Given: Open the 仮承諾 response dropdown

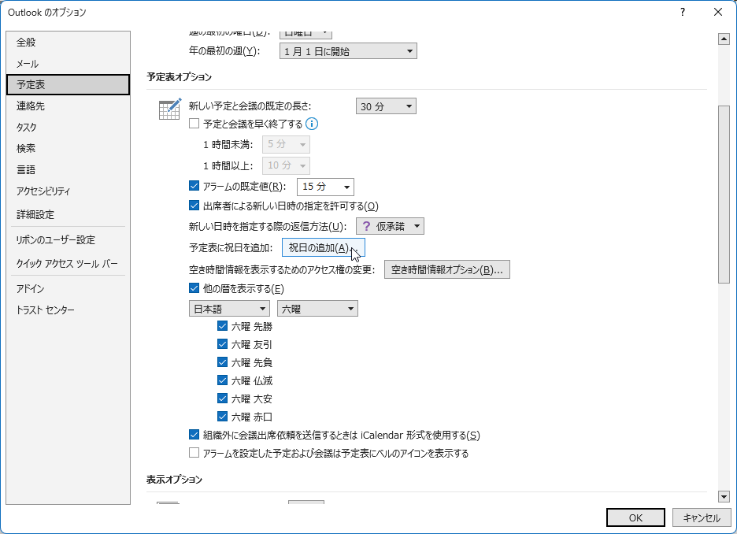Looking at the screenshot, I should coord(390,226).
